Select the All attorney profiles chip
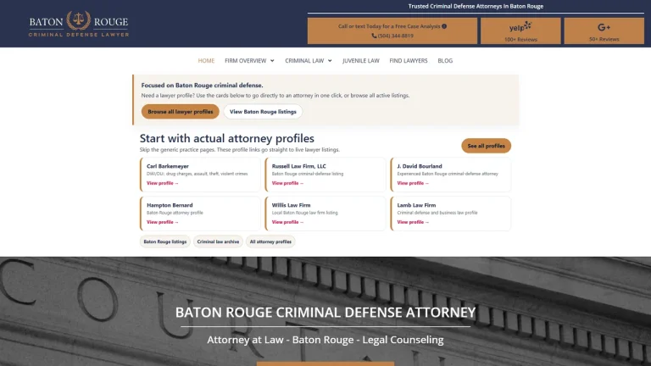This screenshot has width=651, height=366. click(x=270, y=241)
